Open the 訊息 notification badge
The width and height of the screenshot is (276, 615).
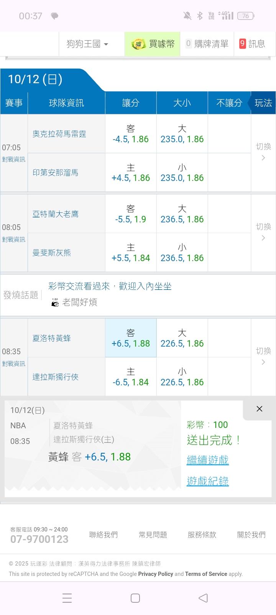click(243, 44)
